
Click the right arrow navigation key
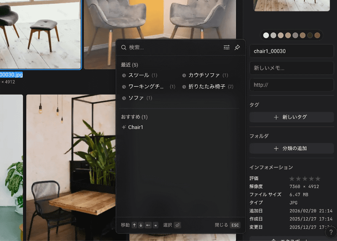[x=155, y=225]
